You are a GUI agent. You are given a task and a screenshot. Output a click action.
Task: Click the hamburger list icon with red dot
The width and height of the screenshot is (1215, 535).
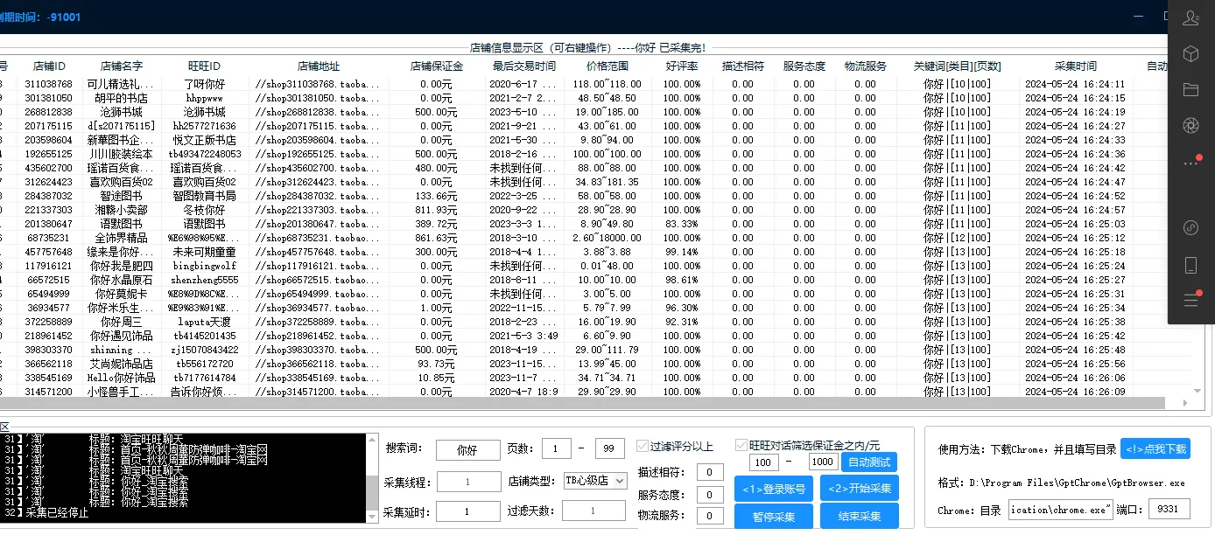pos(1190,298)
